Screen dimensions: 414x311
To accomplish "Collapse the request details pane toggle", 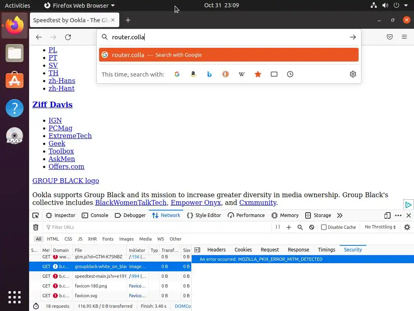I will tap(197, 250).
